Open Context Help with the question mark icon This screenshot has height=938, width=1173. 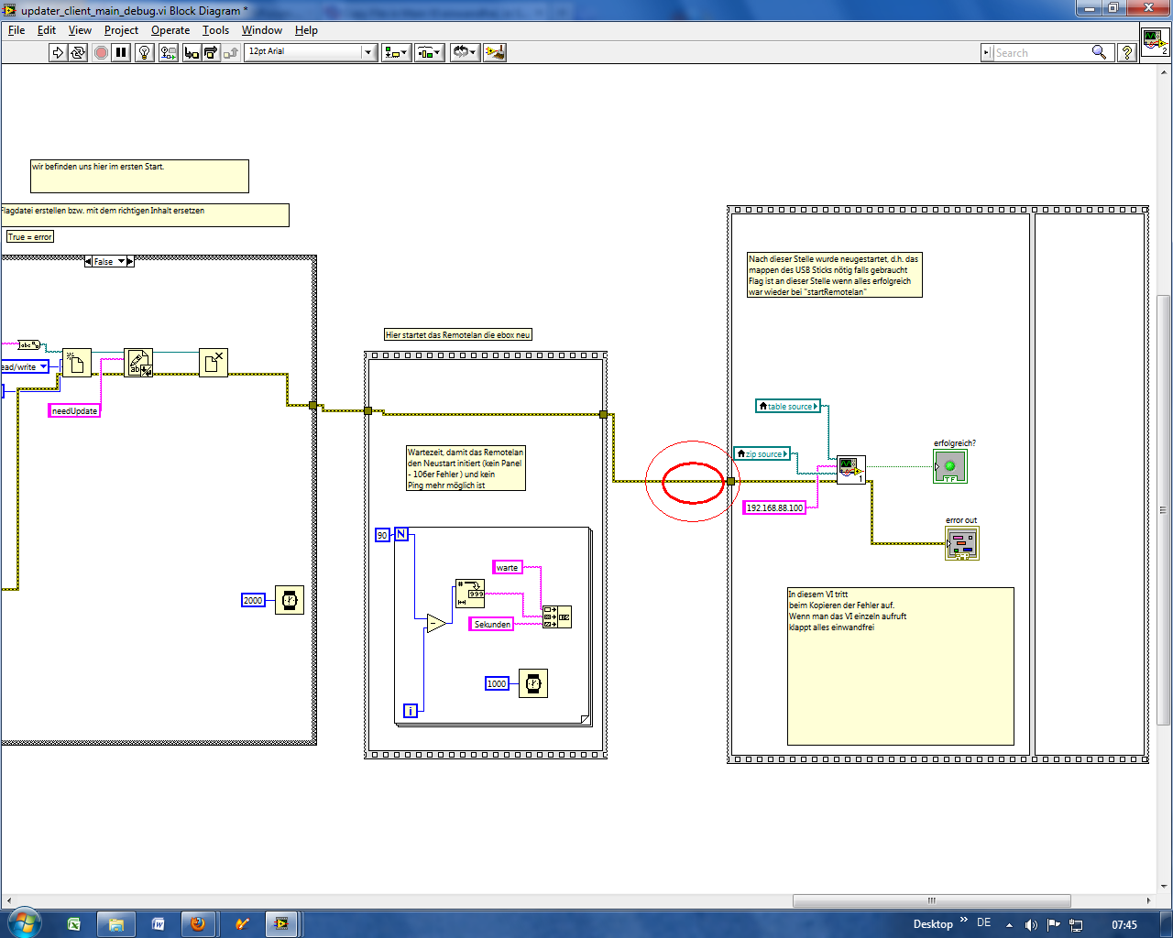click(1127, 52)
